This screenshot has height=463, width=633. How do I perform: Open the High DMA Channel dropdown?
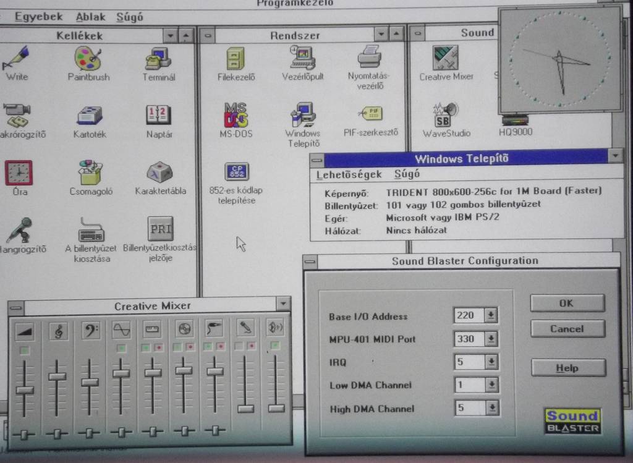tap(492, 408)
